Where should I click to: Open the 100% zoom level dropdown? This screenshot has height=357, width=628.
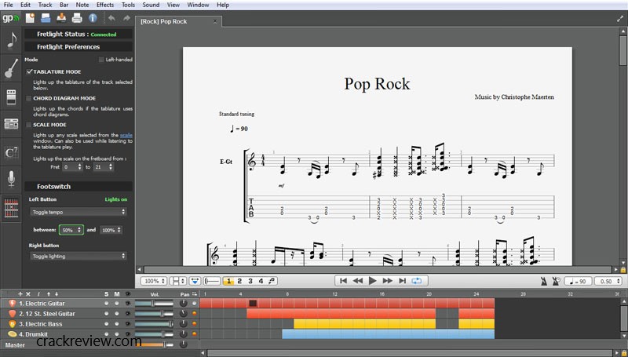click(x=152, y=281)
